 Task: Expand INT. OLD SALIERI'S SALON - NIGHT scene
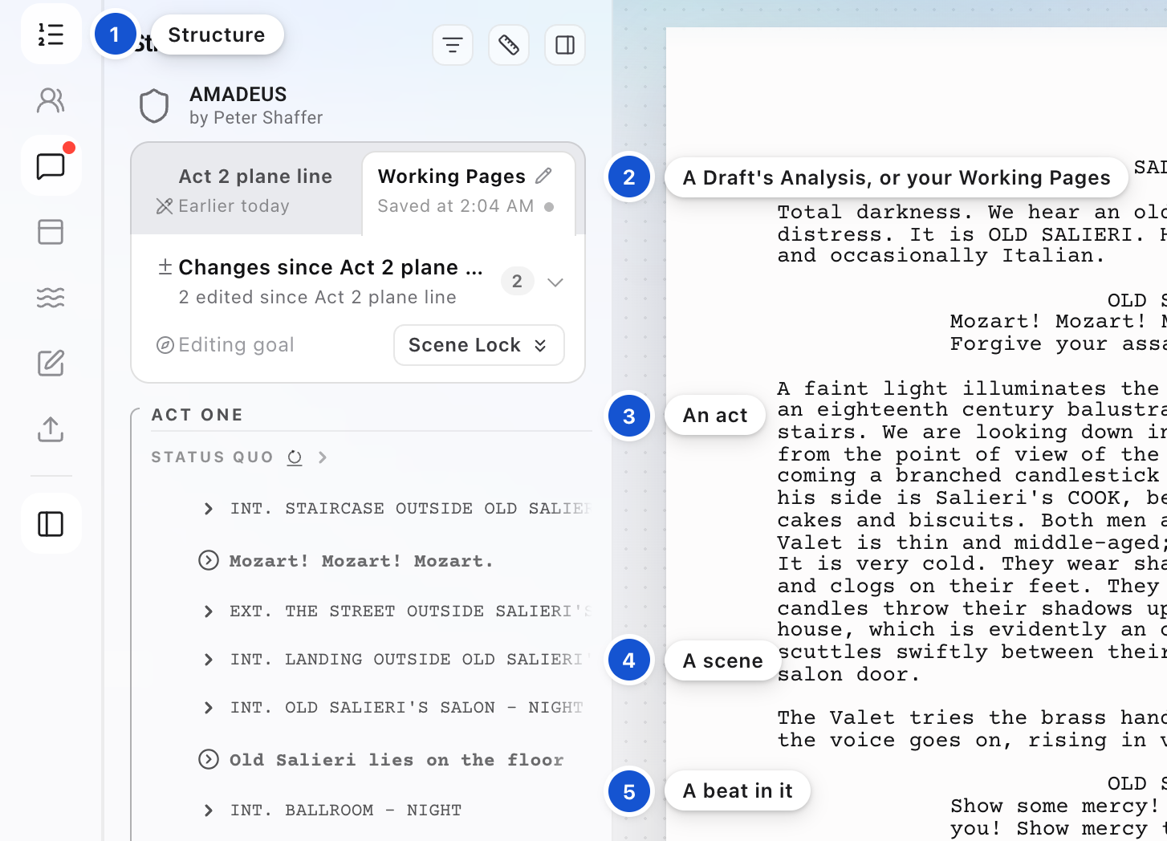pos(209,708)
